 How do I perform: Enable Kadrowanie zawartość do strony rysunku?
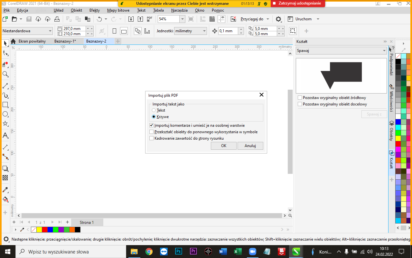pyautogui.click(x=152, y=138)
